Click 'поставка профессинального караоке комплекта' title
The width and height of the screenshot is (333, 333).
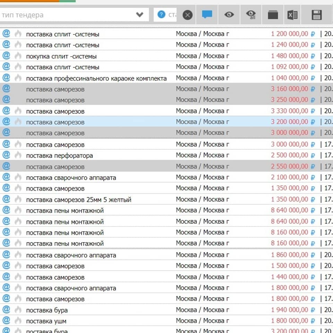96,78
